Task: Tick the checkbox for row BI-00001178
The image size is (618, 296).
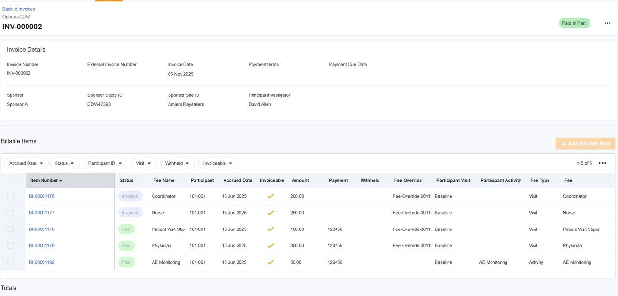Action: tap(11, 229)
